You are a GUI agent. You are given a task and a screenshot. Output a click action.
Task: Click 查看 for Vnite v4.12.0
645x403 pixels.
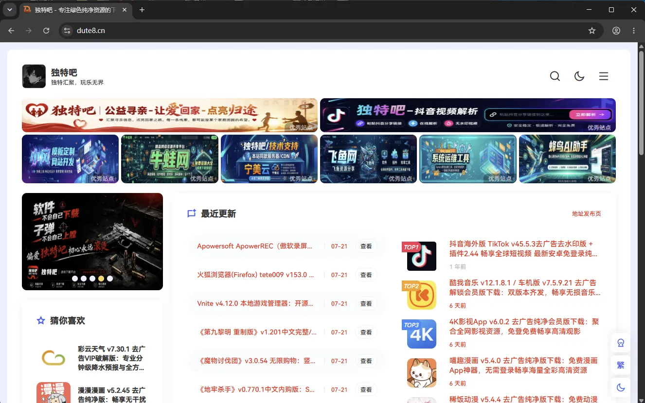(x=366, y=304)
